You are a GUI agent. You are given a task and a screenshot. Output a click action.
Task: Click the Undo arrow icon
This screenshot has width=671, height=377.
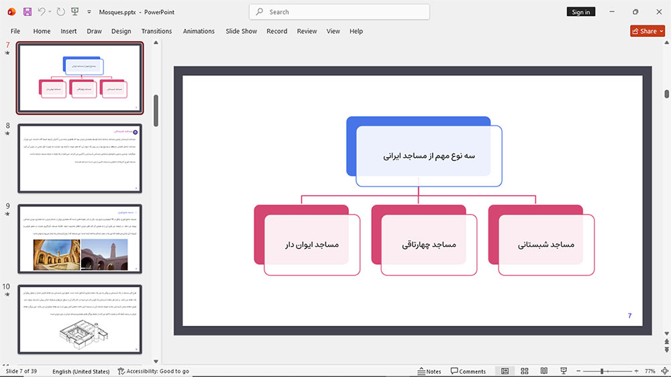pos(41,12)
